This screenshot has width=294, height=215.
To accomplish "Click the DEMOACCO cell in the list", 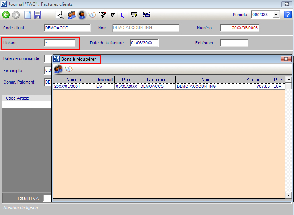I will (x=157, y=86).
